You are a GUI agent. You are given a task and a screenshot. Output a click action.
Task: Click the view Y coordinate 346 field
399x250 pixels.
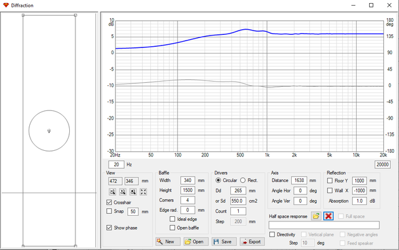(132, 181)
